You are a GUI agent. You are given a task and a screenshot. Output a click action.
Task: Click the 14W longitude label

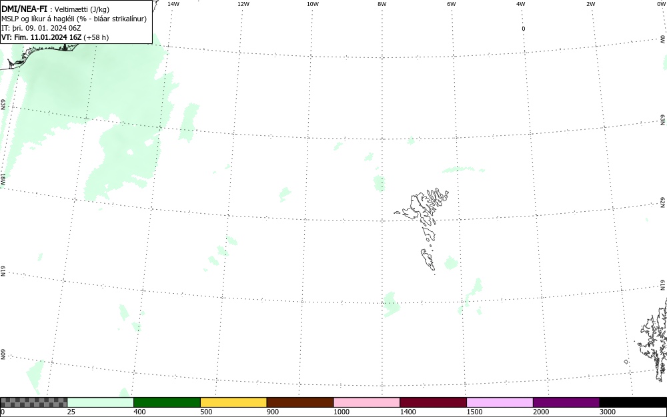pos(173,4)
